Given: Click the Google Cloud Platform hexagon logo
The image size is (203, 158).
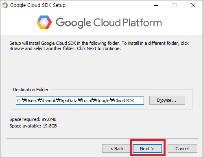Looking at the screenshot, I should [x=44, y=22].
